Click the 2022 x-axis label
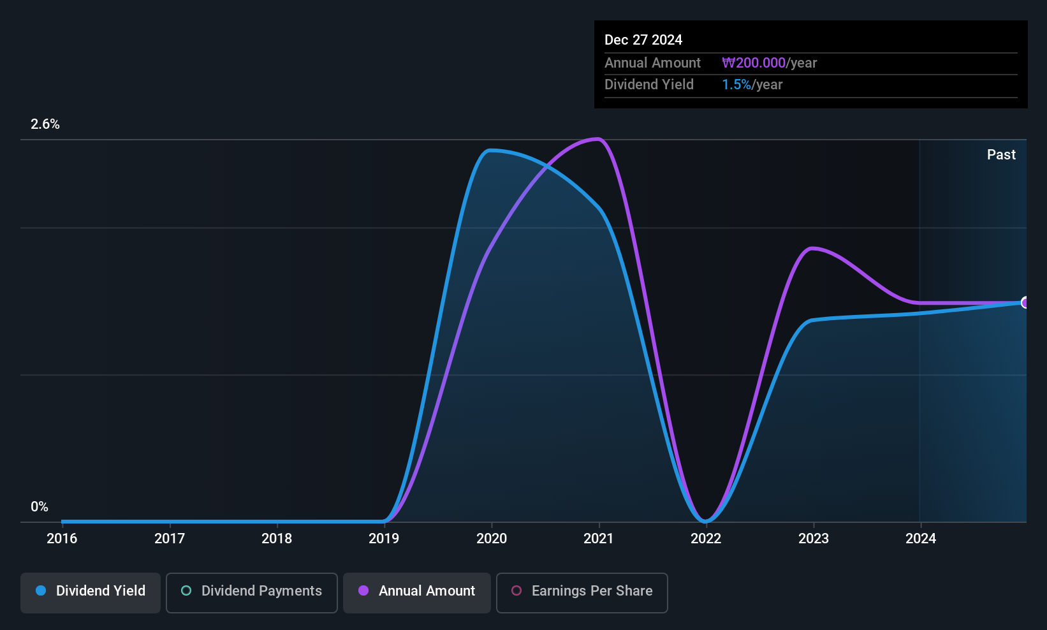Viewport: 1047px width, 630px height. point(706,539)
